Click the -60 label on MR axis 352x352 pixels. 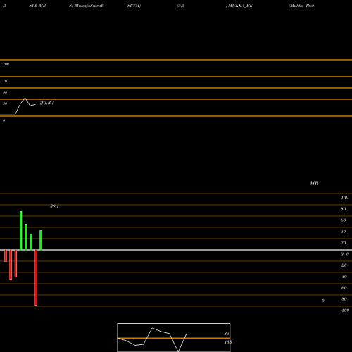(344, 288)
